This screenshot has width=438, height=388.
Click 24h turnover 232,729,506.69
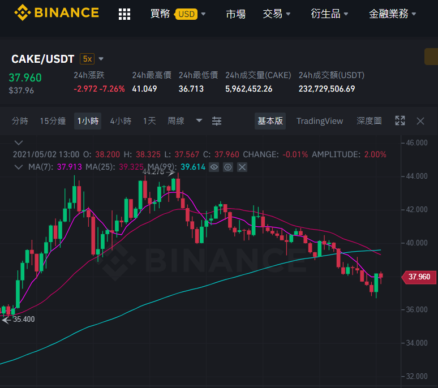click(327, 89)
